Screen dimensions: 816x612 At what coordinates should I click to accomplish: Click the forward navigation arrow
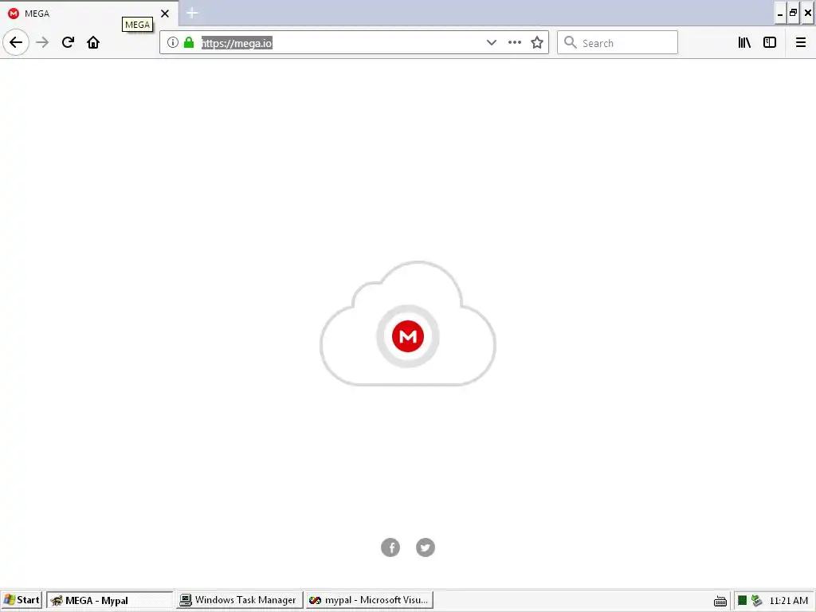pyautogui.click(x=43, y=42)
